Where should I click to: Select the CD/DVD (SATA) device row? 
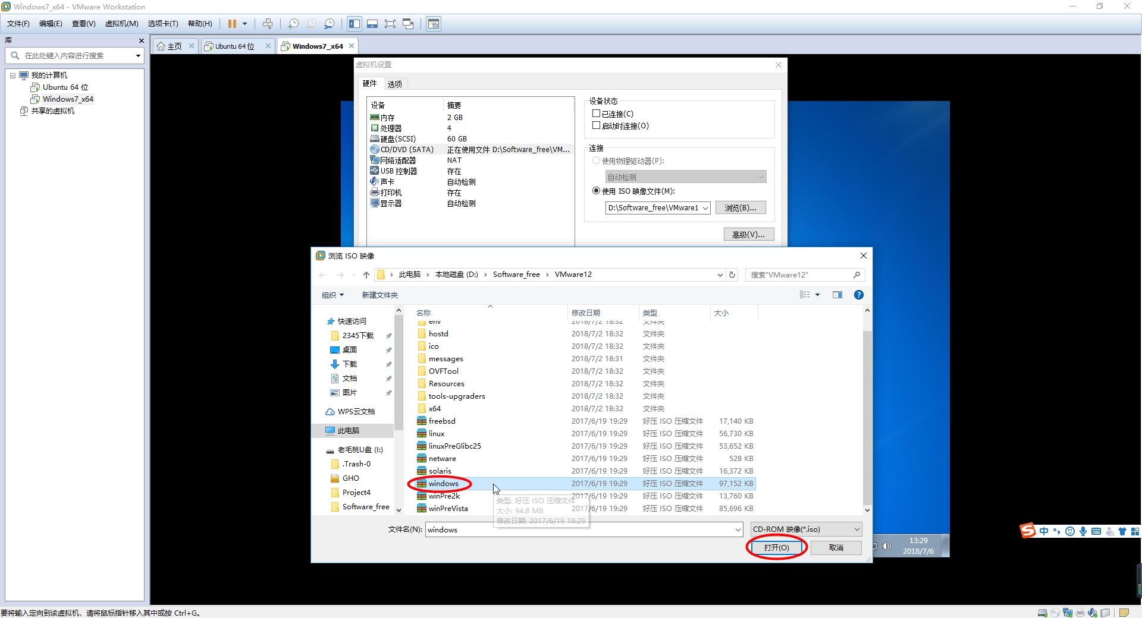tap(470, 150)
